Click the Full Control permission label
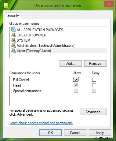Viewport: 116px width, 141px height. coord(21,80)
